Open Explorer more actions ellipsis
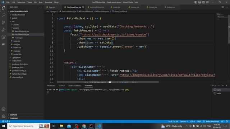Screen dimensions: 230x129 click(41, 7)
